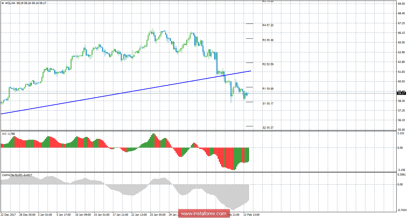408x218 pixels.
Task: Click the 66.15 price scale value
Action: tap(402, 33)
